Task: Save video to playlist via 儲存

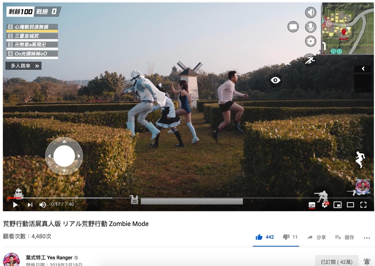Action: [x=344, y=238]
